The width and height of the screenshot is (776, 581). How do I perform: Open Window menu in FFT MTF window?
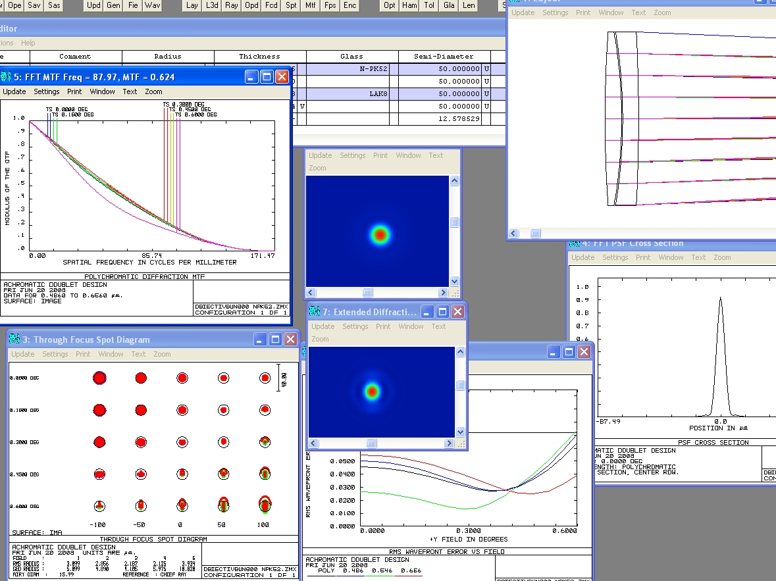coord(102,91)
